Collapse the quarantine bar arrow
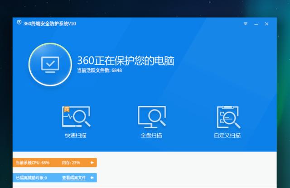Screen dimensions: 290x188 92,178
